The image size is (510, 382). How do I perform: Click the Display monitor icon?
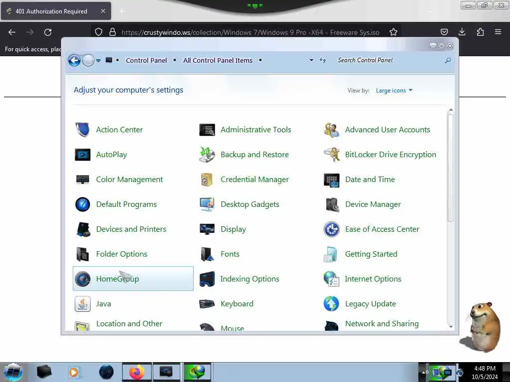207,229
